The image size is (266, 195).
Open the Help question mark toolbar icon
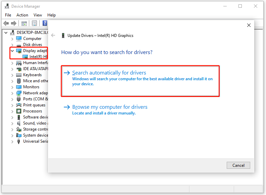(45, 23)
